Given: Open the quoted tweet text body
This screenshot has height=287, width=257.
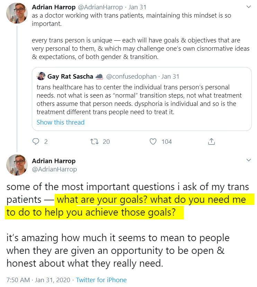Looking at the screenshot, I should click(x=139, y=100).
